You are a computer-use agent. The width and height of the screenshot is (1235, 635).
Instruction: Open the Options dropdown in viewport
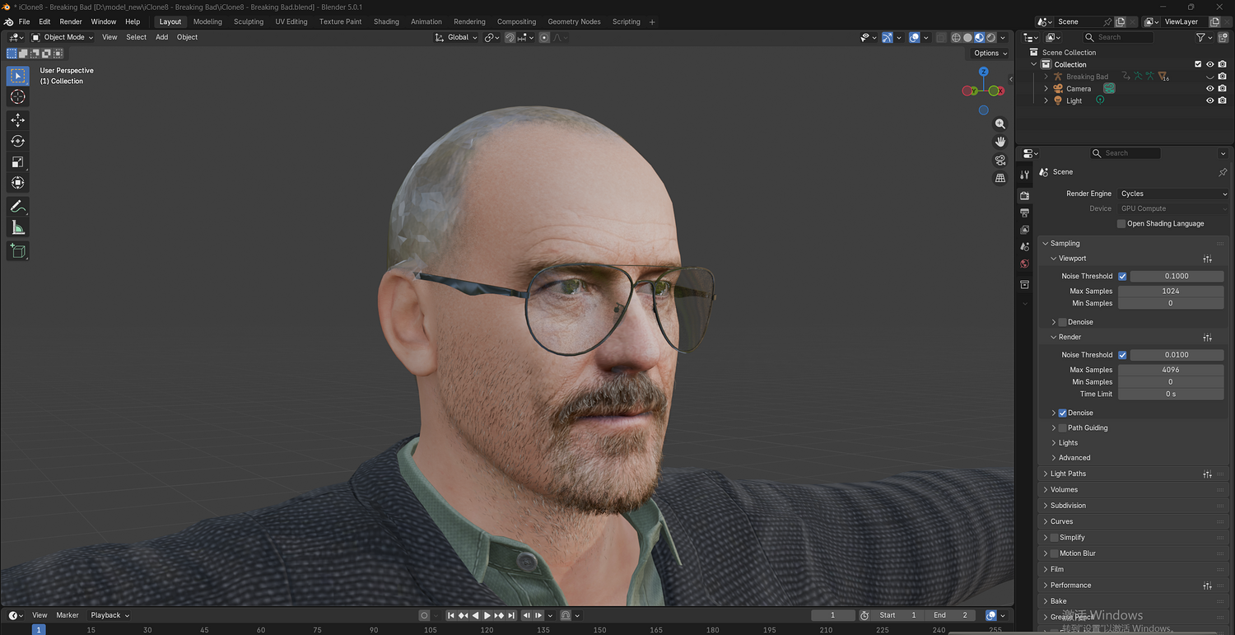(990, 54)
